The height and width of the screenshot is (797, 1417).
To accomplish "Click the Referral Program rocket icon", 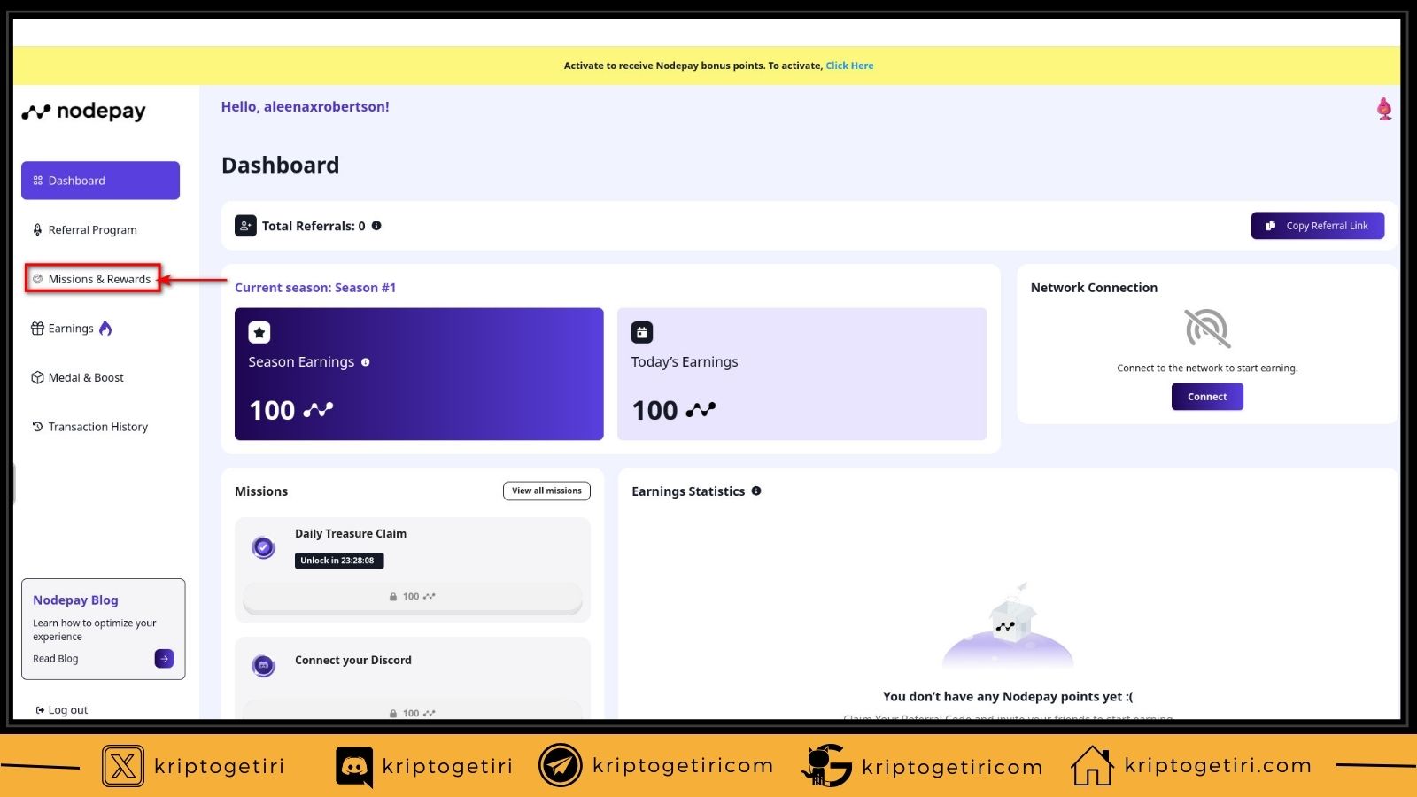I will (37, 230).
